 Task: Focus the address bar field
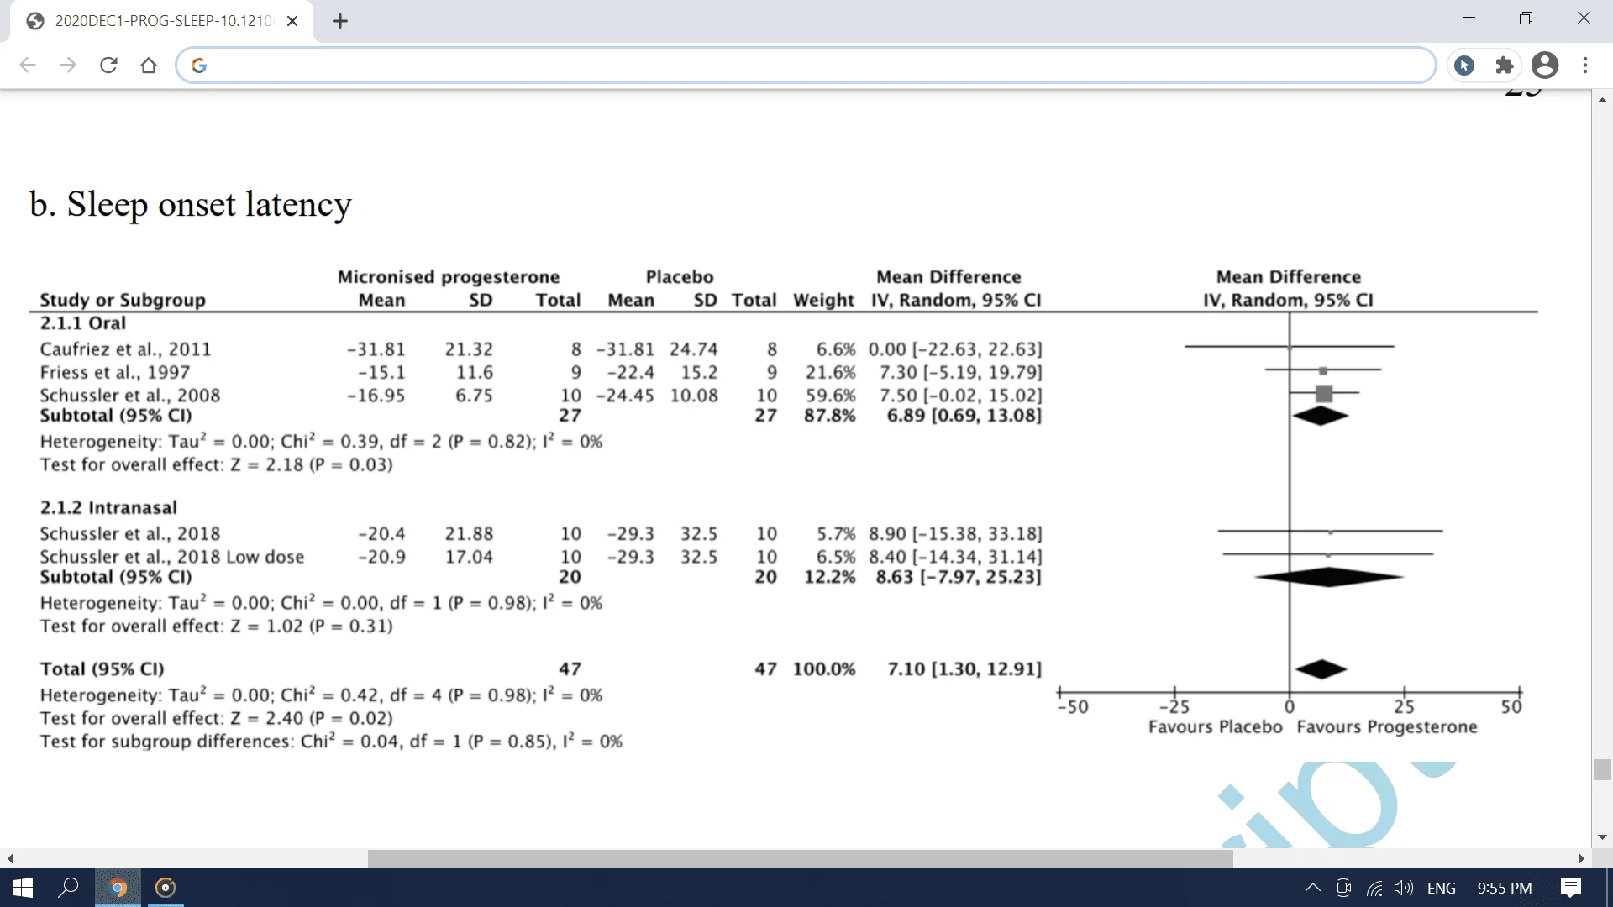pyautogui.click(x=805, y=66)
